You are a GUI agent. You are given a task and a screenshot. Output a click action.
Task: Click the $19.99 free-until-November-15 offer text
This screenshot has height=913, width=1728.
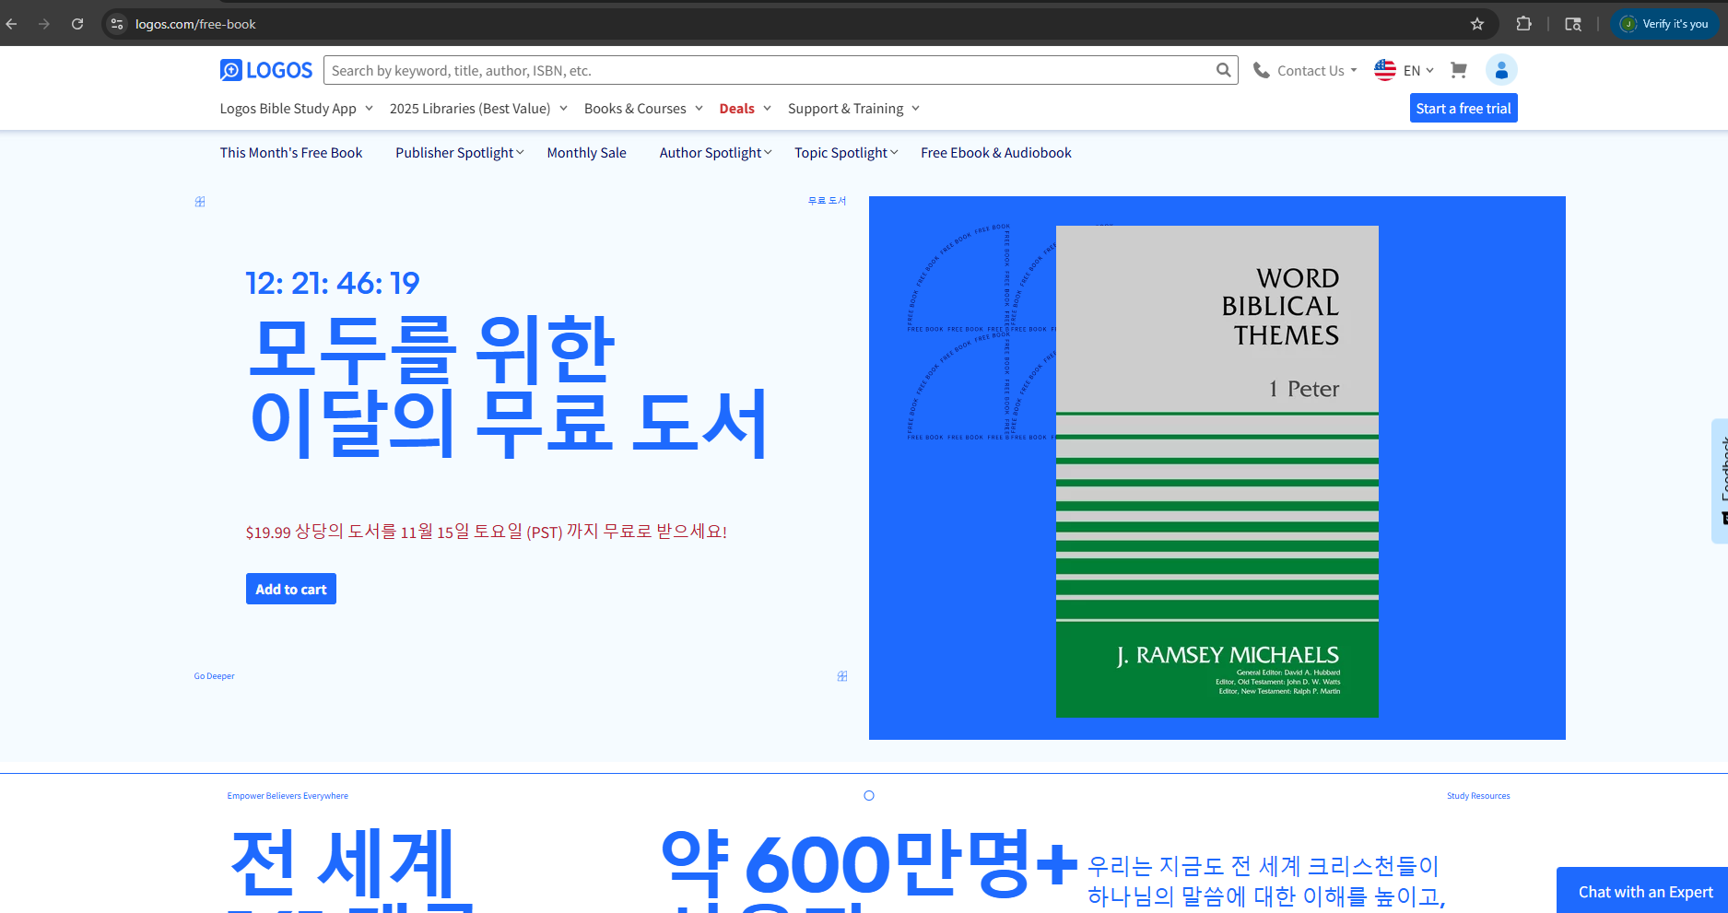pyautogui.click(x=486, y=532)
